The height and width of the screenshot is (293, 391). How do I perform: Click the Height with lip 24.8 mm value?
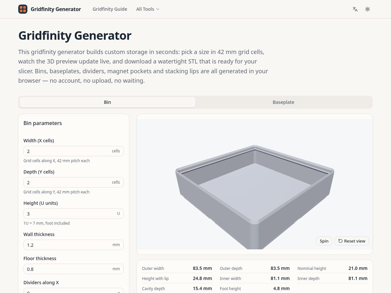pyautogui.click(x=202, y=278)
